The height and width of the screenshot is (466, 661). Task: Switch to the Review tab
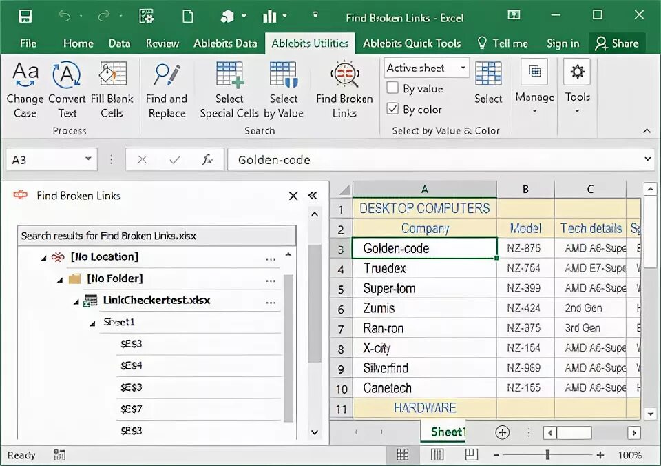tap(162, 43)
